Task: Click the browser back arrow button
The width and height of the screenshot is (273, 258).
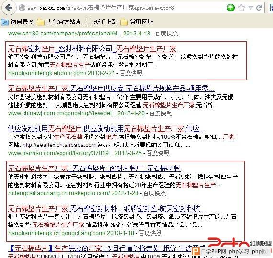Action: coord(9,8)
